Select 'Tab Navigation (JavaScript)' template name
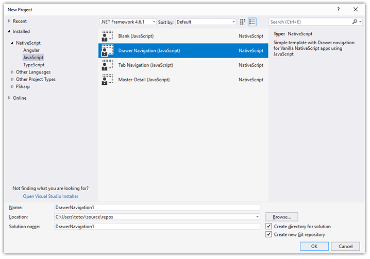 coord(146,65)
